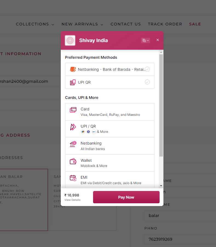This screenshot has width=216, height=247.
Task: Click the PhonePe app icon
Action: click(88, 132)
